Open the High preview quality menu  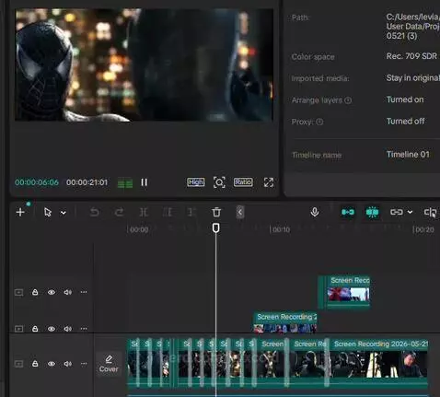(196, 182)
